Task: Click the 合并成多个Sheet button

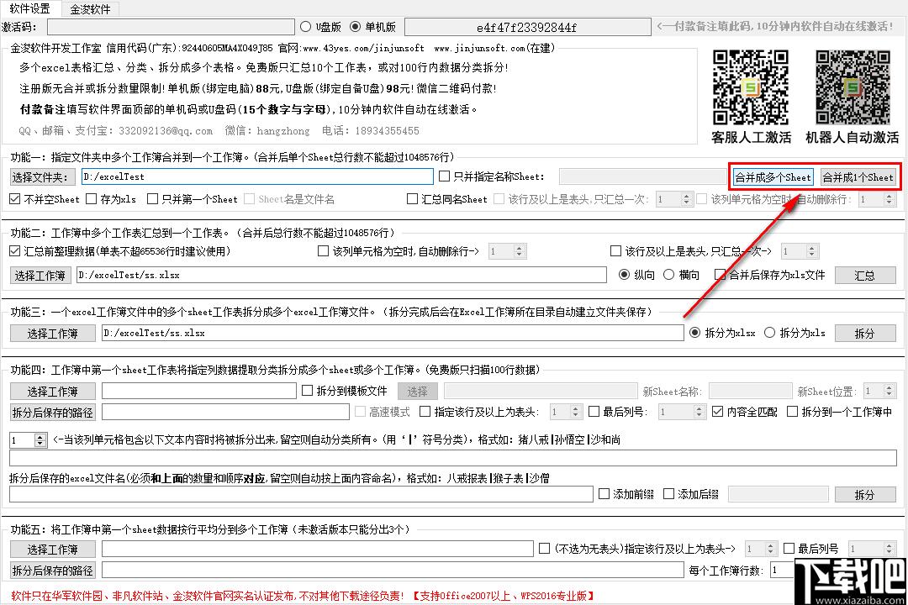Action: (773, 177)
